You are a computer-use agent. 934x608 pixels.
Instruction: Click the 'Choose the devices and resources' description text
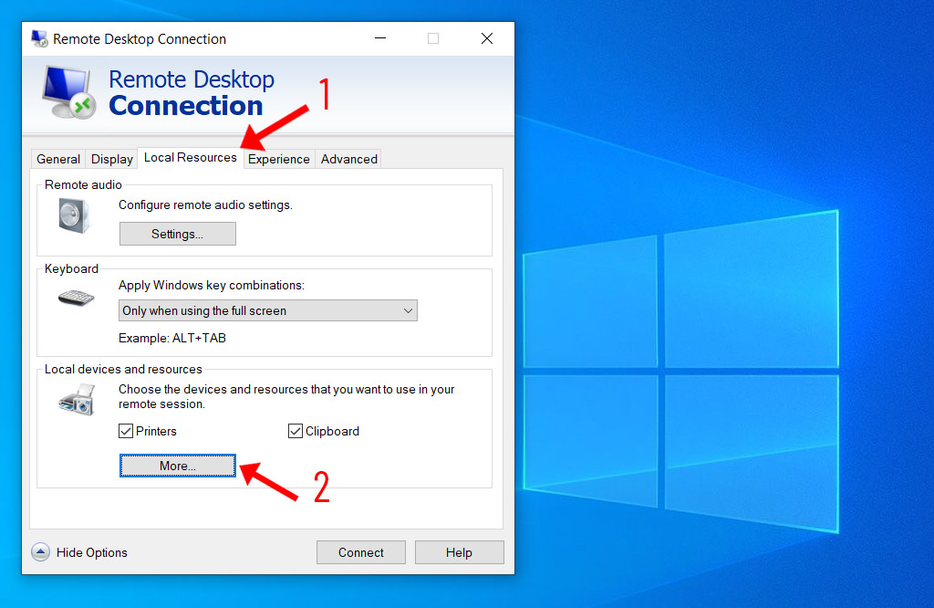click(x=286, y=396)
